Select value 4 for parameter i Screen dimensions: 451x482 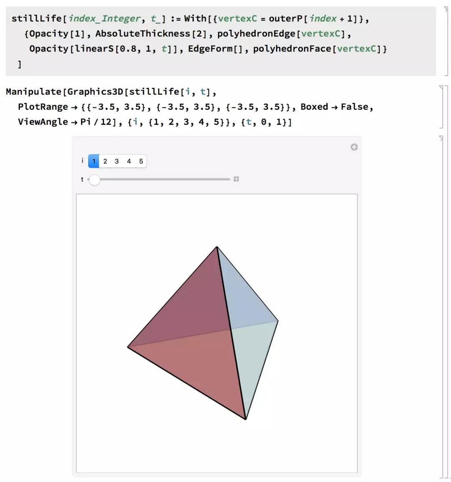[x=129, y=161]
